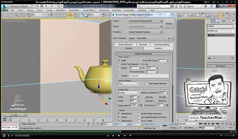Select the Active Time Segment radio button
Screen dimensions: 238x139
[x=119, y=64]
